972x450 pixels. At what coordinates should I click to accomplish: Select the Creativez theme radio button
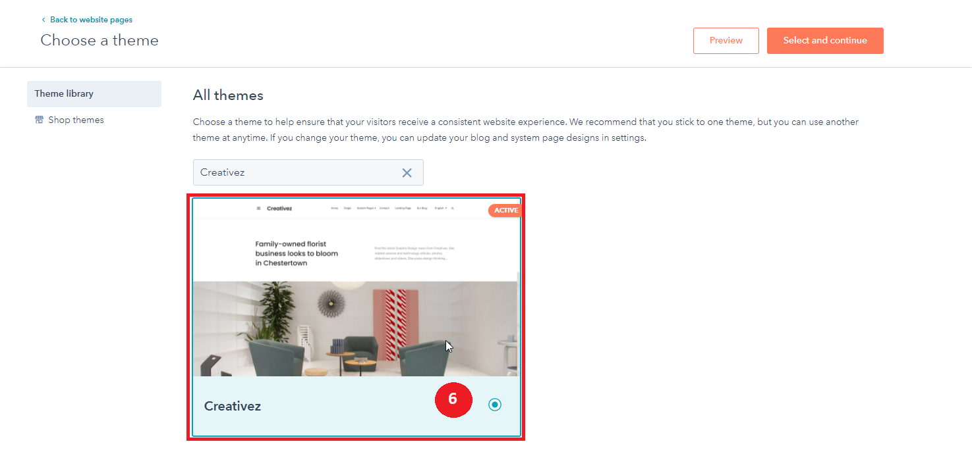pyautogui.click(x=495, y=405)
